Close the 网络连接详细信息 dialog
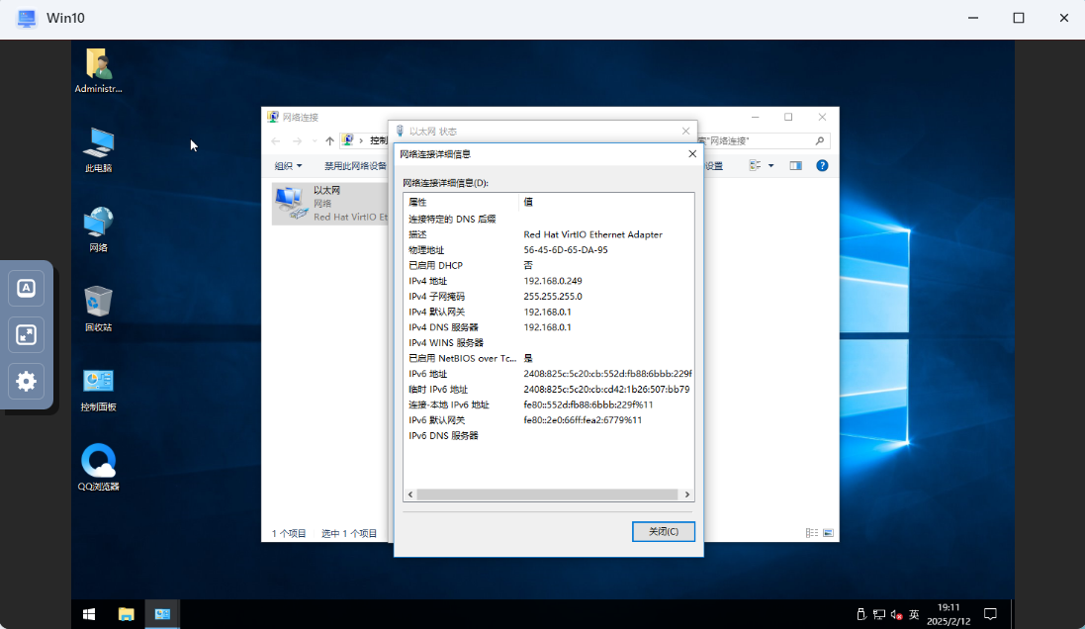The width and height of the screenshot is (1085, 629). (x=691, y=153)
